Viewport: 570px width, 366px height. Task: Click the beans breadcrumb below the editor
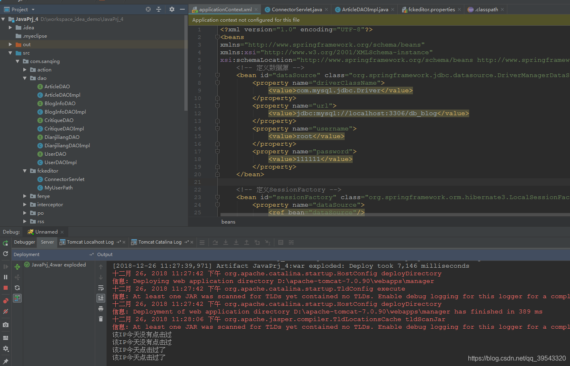[x=228, y=222]
